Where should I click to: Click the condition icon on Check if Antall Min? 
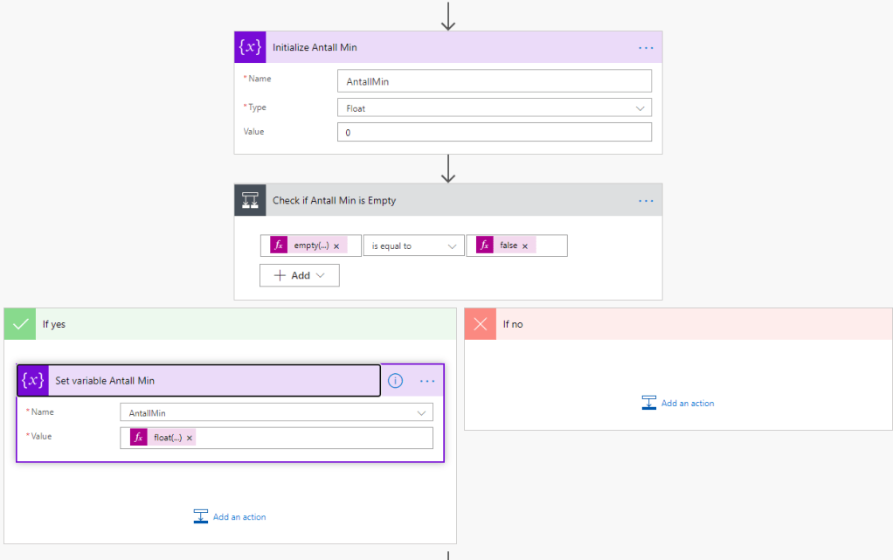tap(250, 200)
